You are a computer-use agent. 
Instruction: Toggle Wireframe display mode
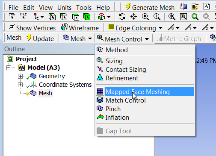click(x=80, y=28)
